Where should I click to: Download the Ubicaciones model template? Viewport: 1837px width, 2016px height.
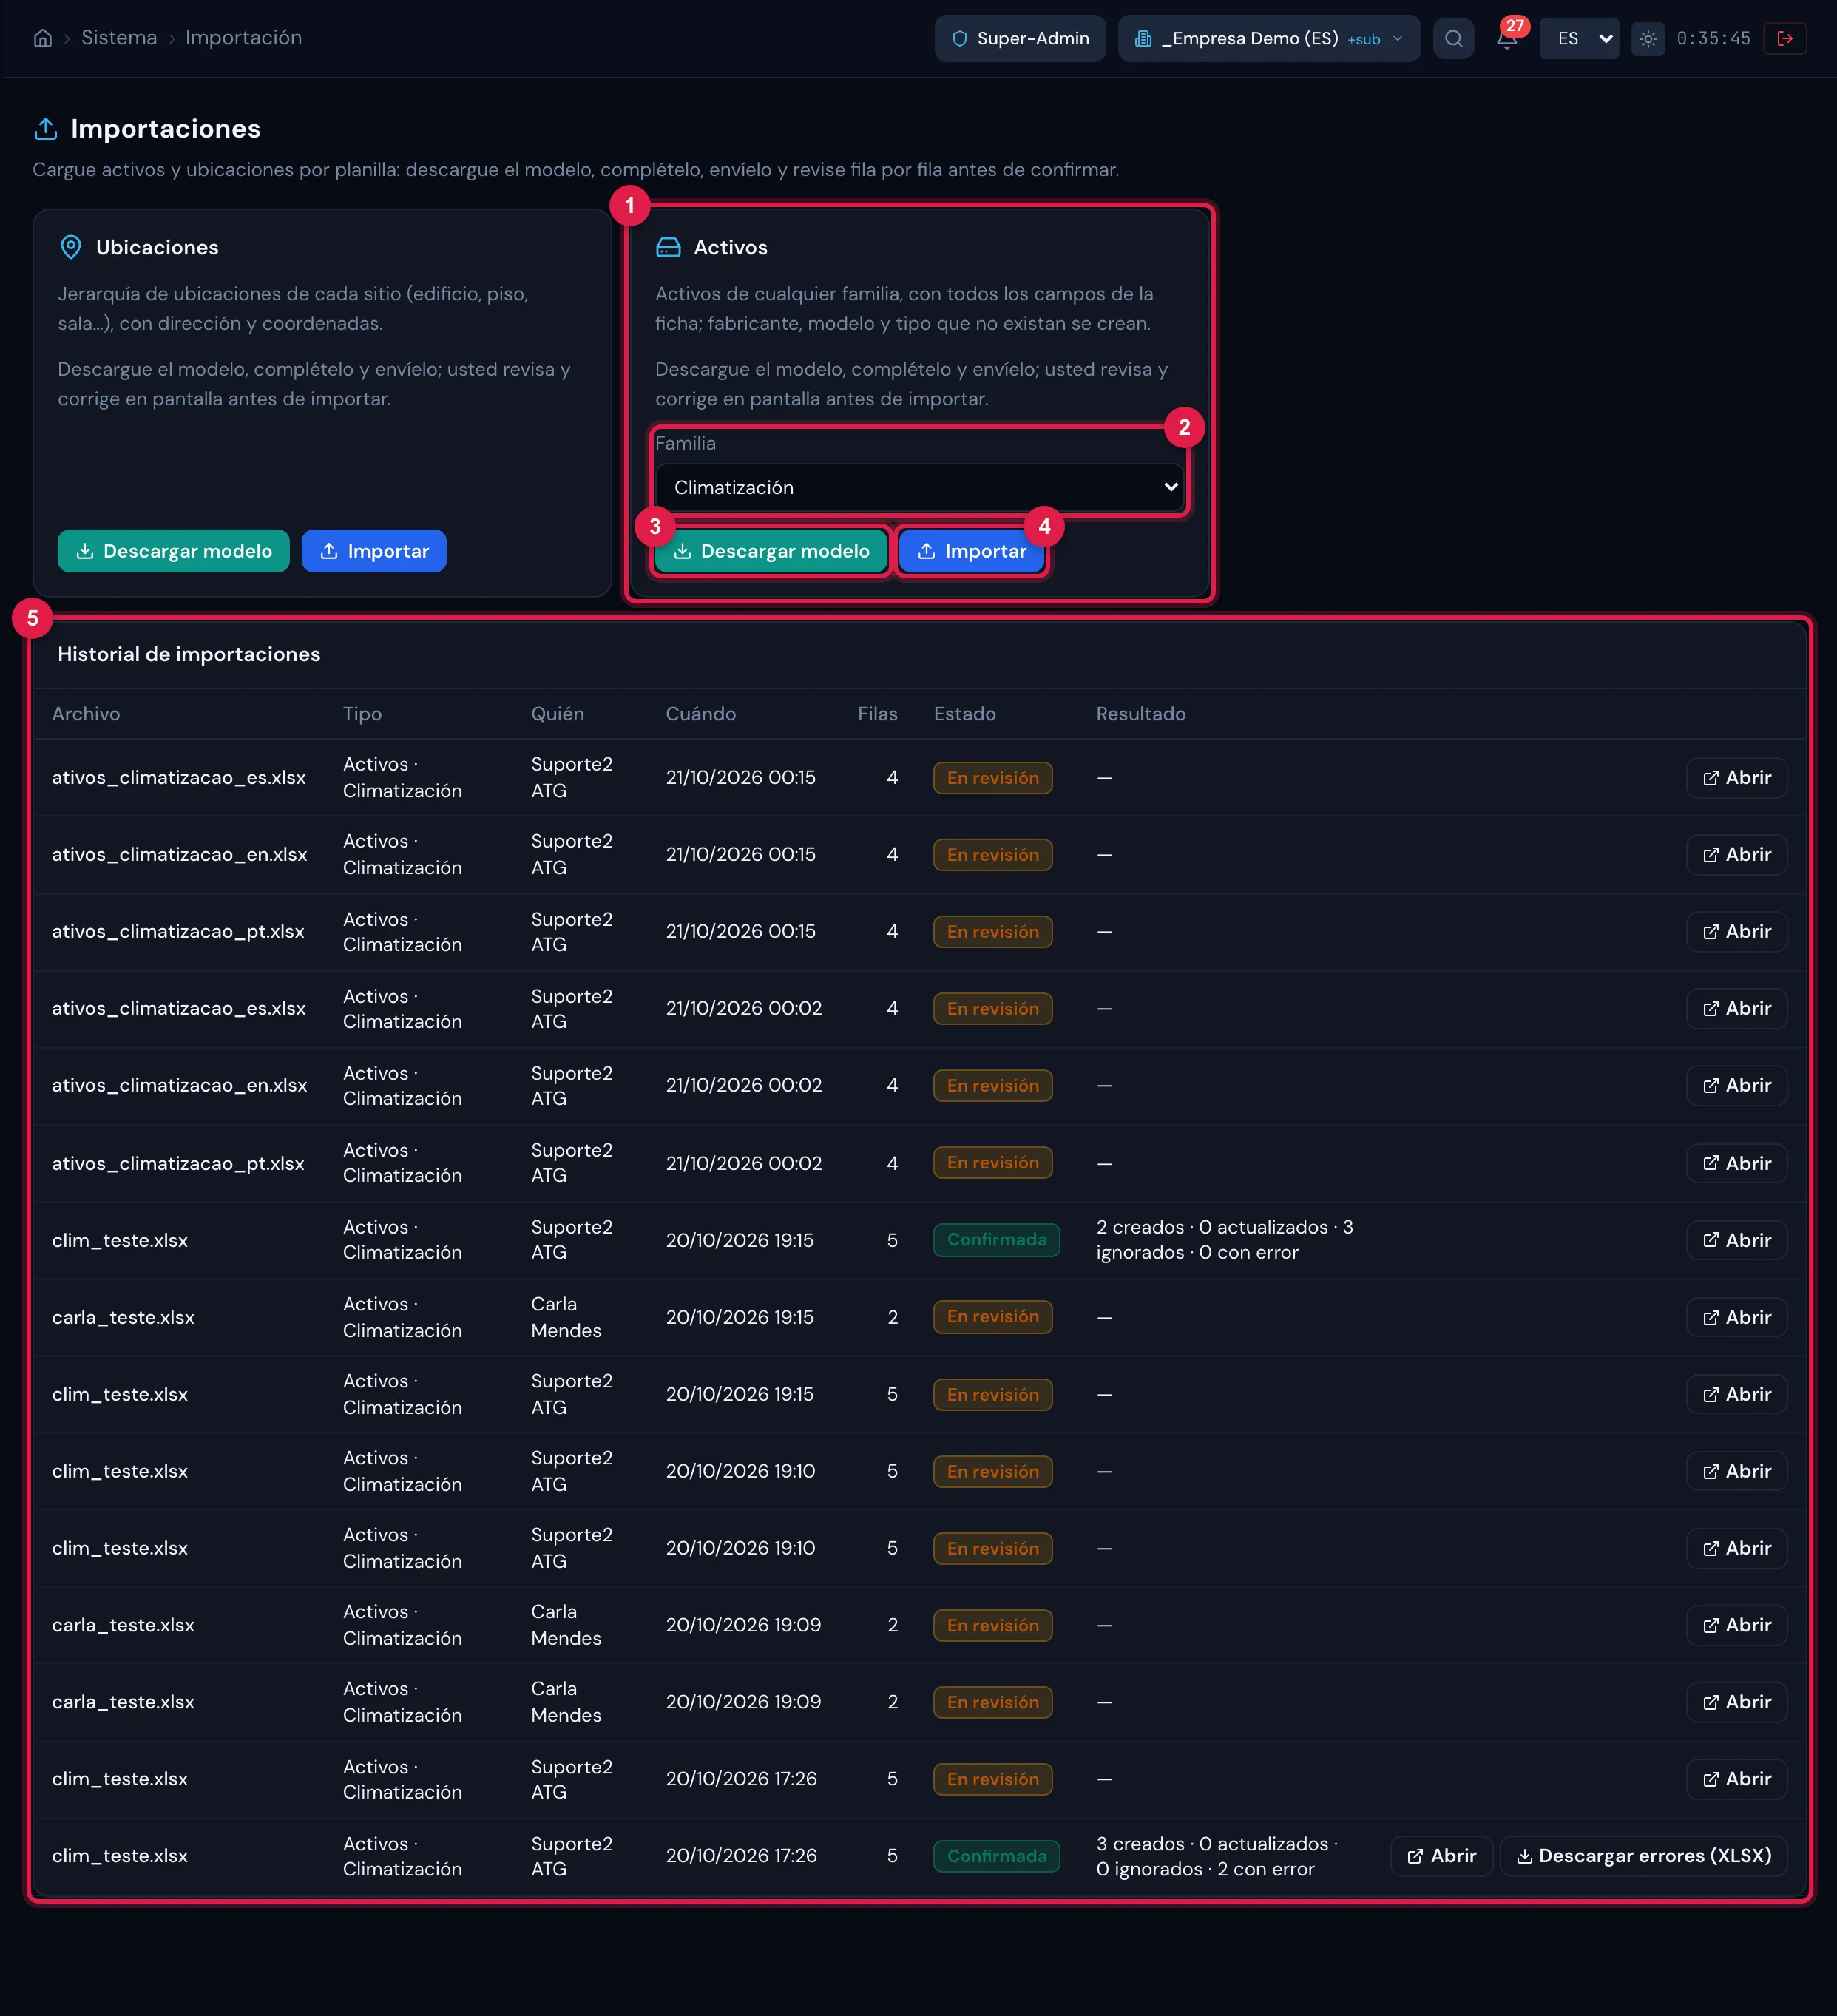(x=173, y=551)
